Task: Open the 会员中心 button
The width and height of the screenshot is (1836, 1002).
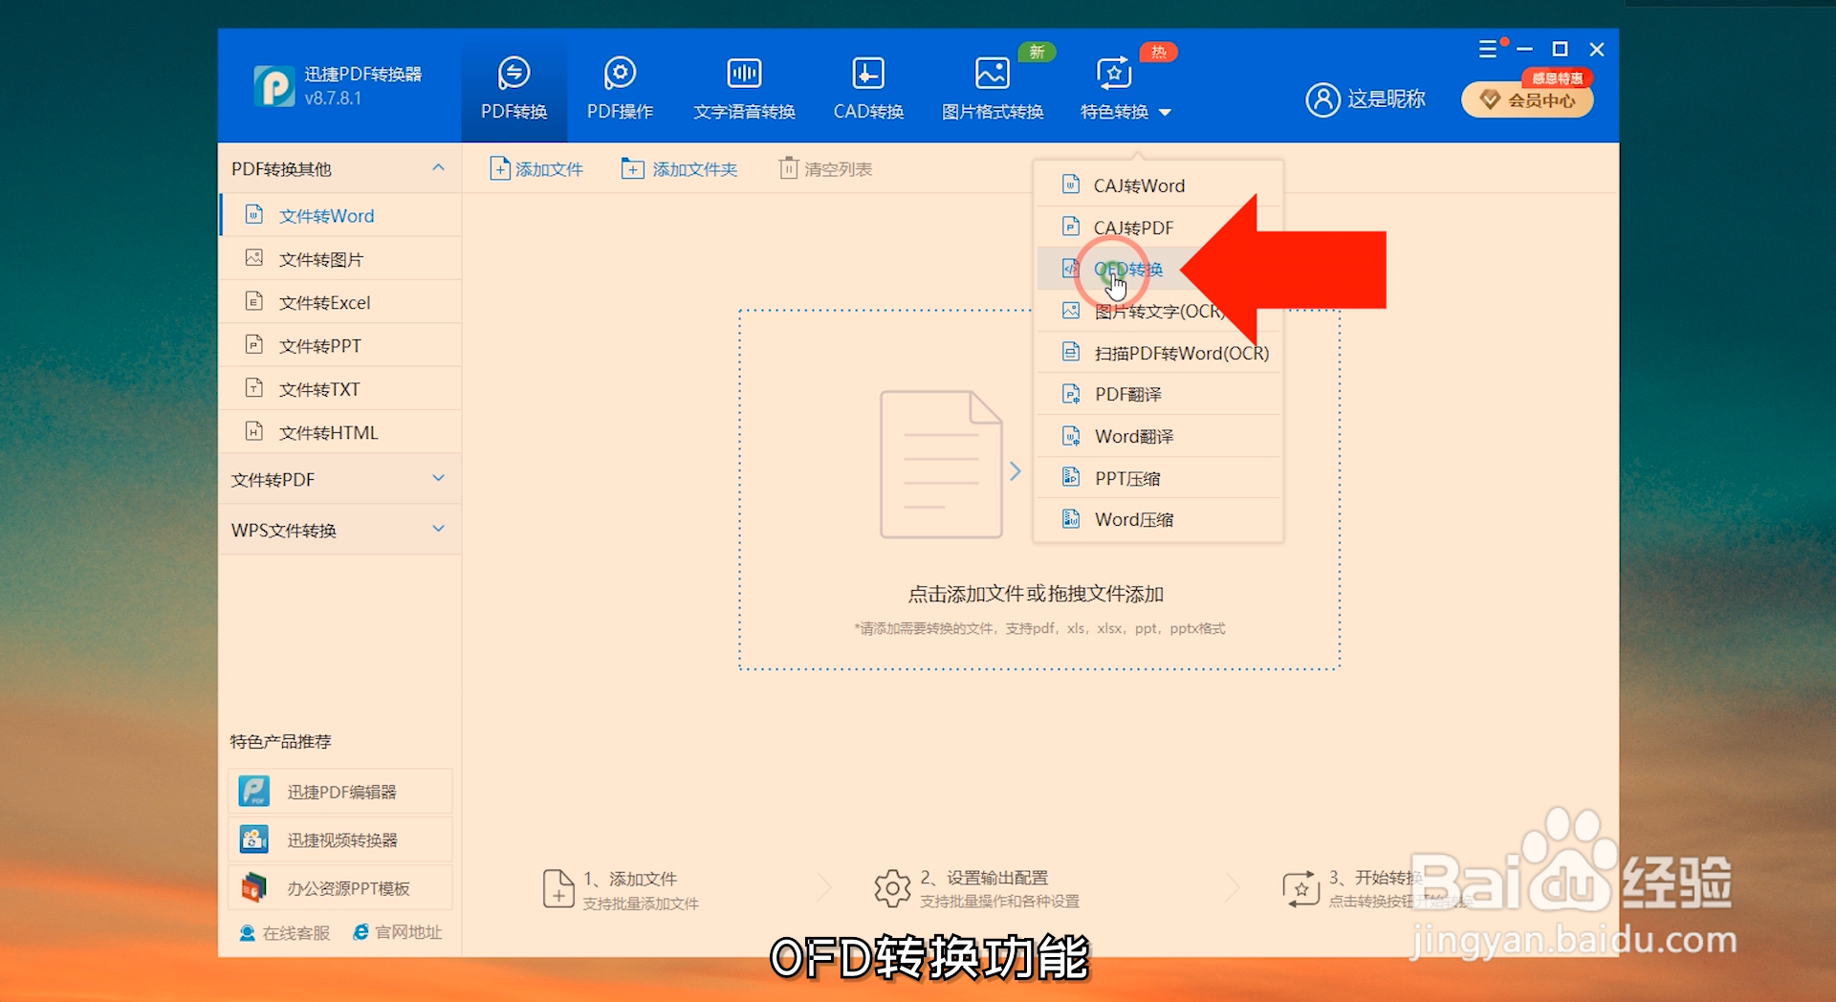Action: 1527,99
